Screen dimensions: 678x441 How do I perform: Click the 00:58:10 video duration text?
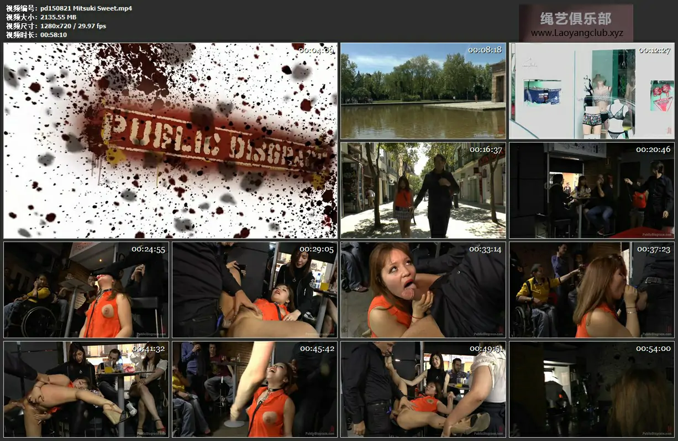point(54,35)
